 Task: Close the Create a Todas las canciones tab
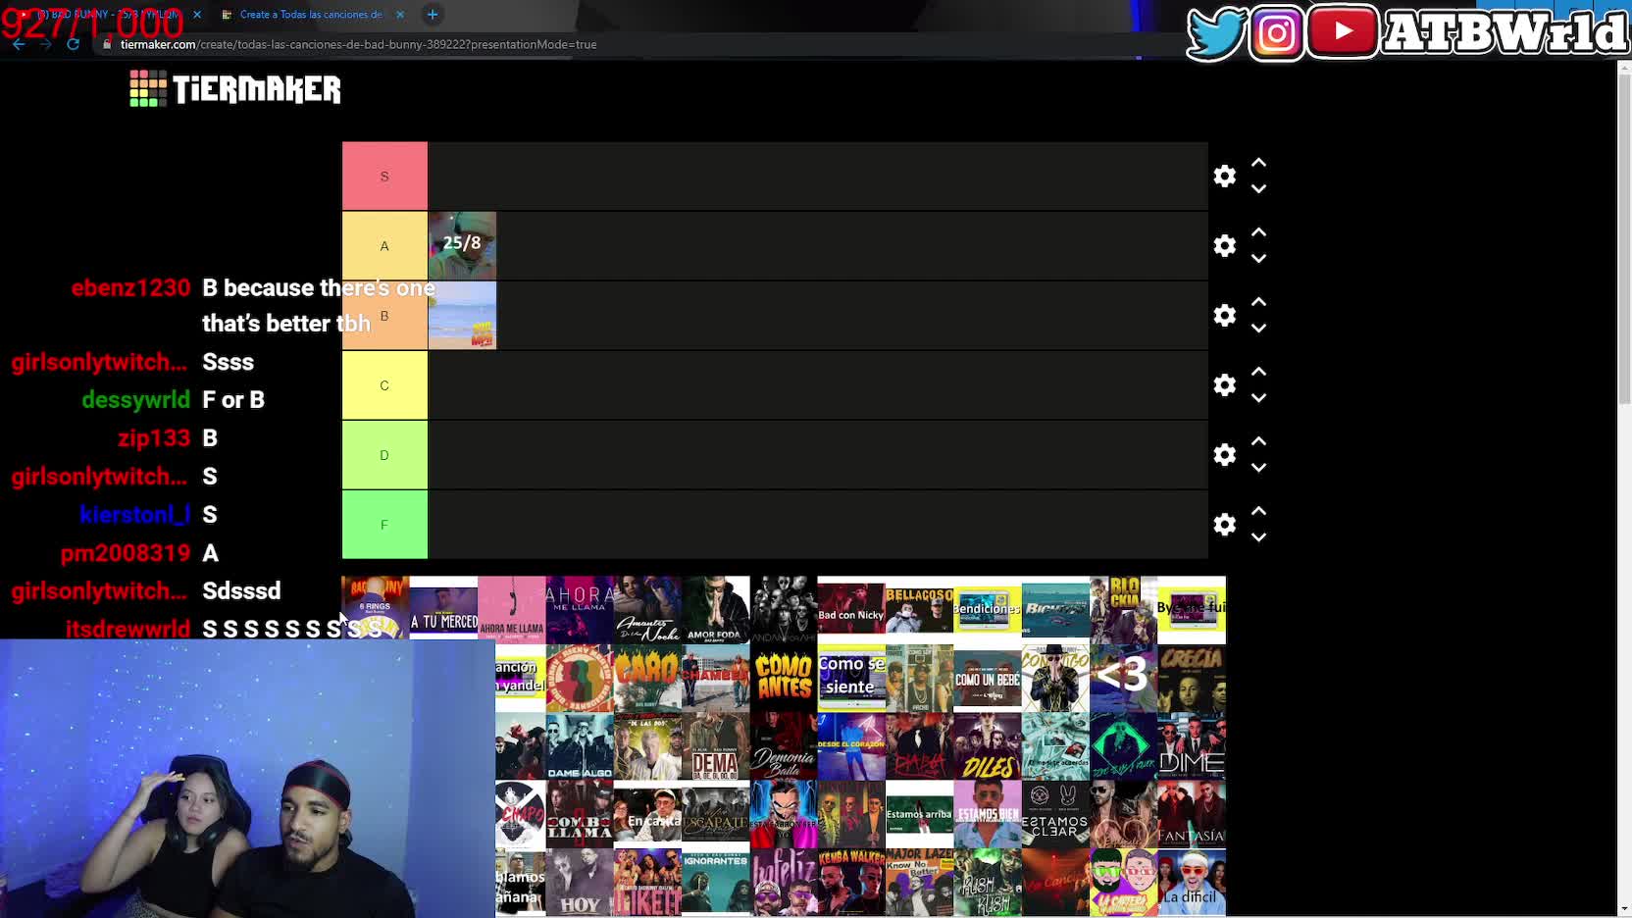400,15
